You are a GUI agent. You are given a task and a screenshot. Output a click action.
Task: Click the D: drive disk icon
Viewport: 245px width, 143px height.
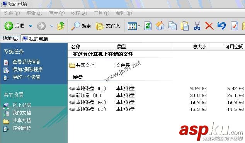[72, 95]
